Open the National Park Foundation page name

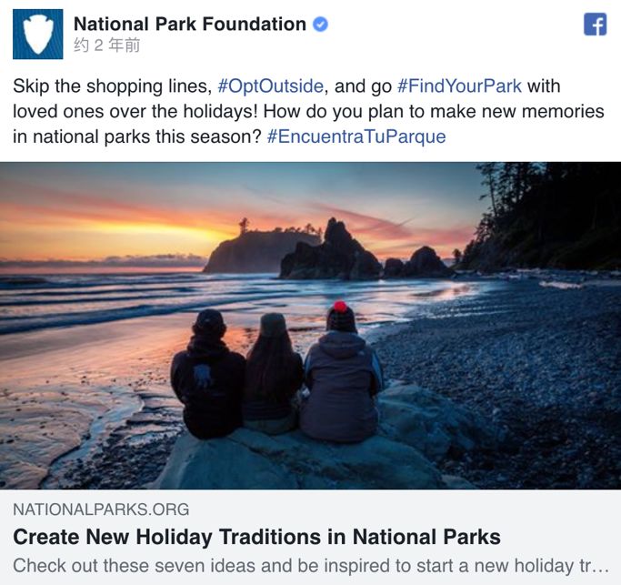[189, 25]
